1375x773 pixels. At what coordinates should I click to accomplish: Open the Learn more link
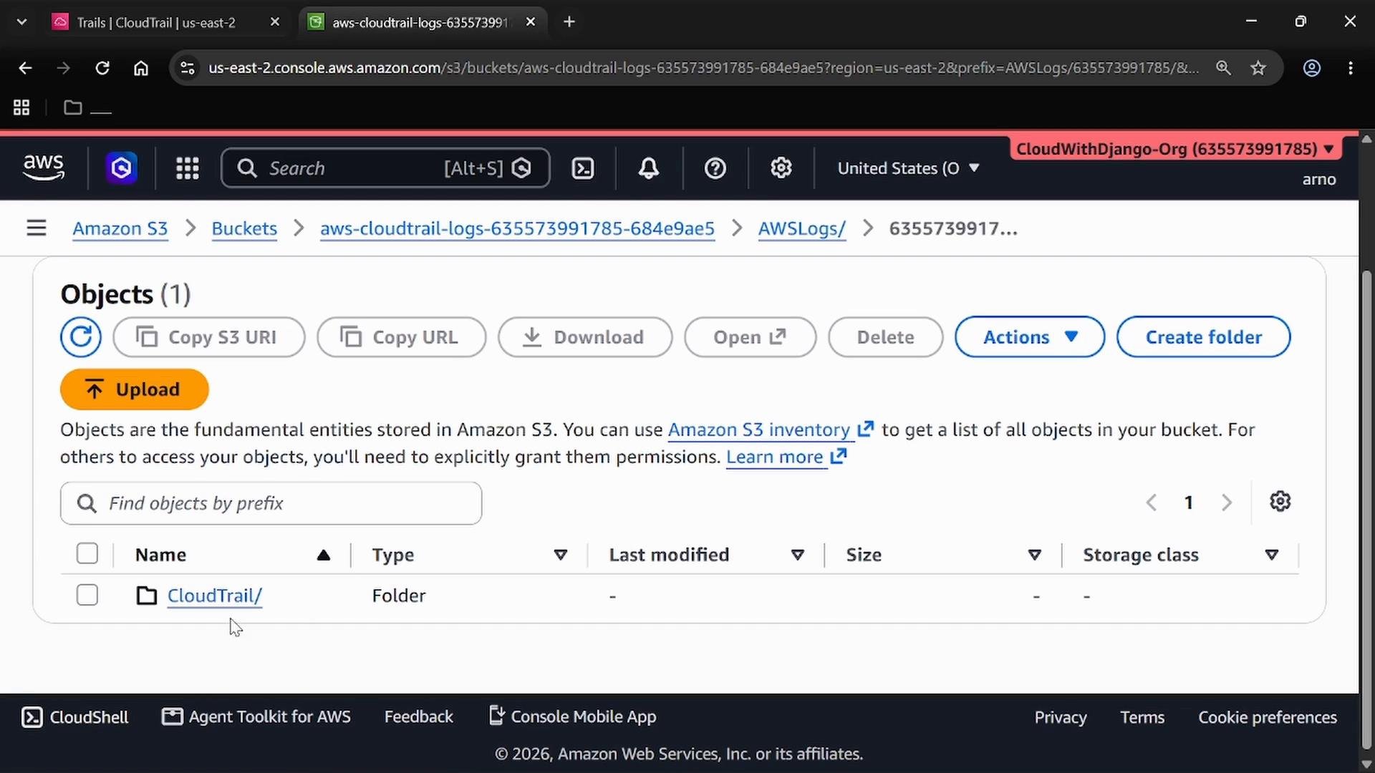786,457
